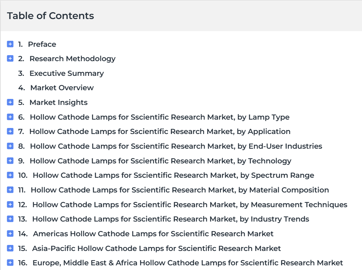Expand the Asia-Pacific market section icon

10,248
